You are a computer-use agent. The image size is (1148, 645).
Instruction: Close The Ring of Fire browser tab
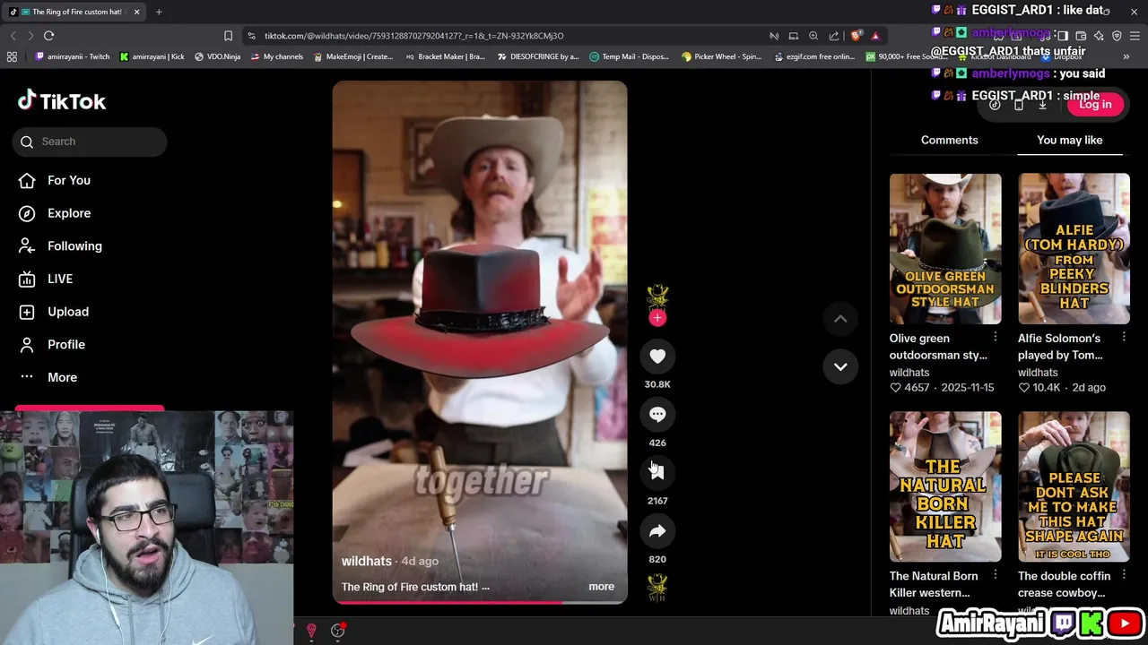pyautogui.click(x=136, y=12)
